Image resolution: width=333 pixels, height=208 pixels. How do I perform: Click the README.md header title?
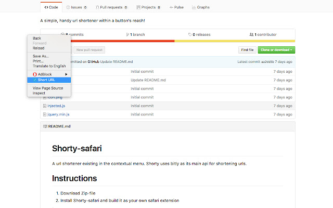pos(59,126)
